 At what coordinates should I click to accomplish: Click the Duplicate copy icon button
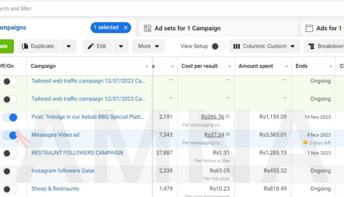point(25,46)
